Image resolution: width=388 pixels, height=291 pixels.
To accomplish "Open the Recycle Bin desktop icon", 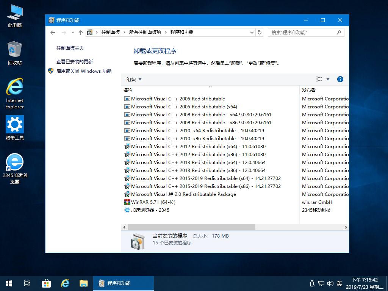I will [15, 53].
